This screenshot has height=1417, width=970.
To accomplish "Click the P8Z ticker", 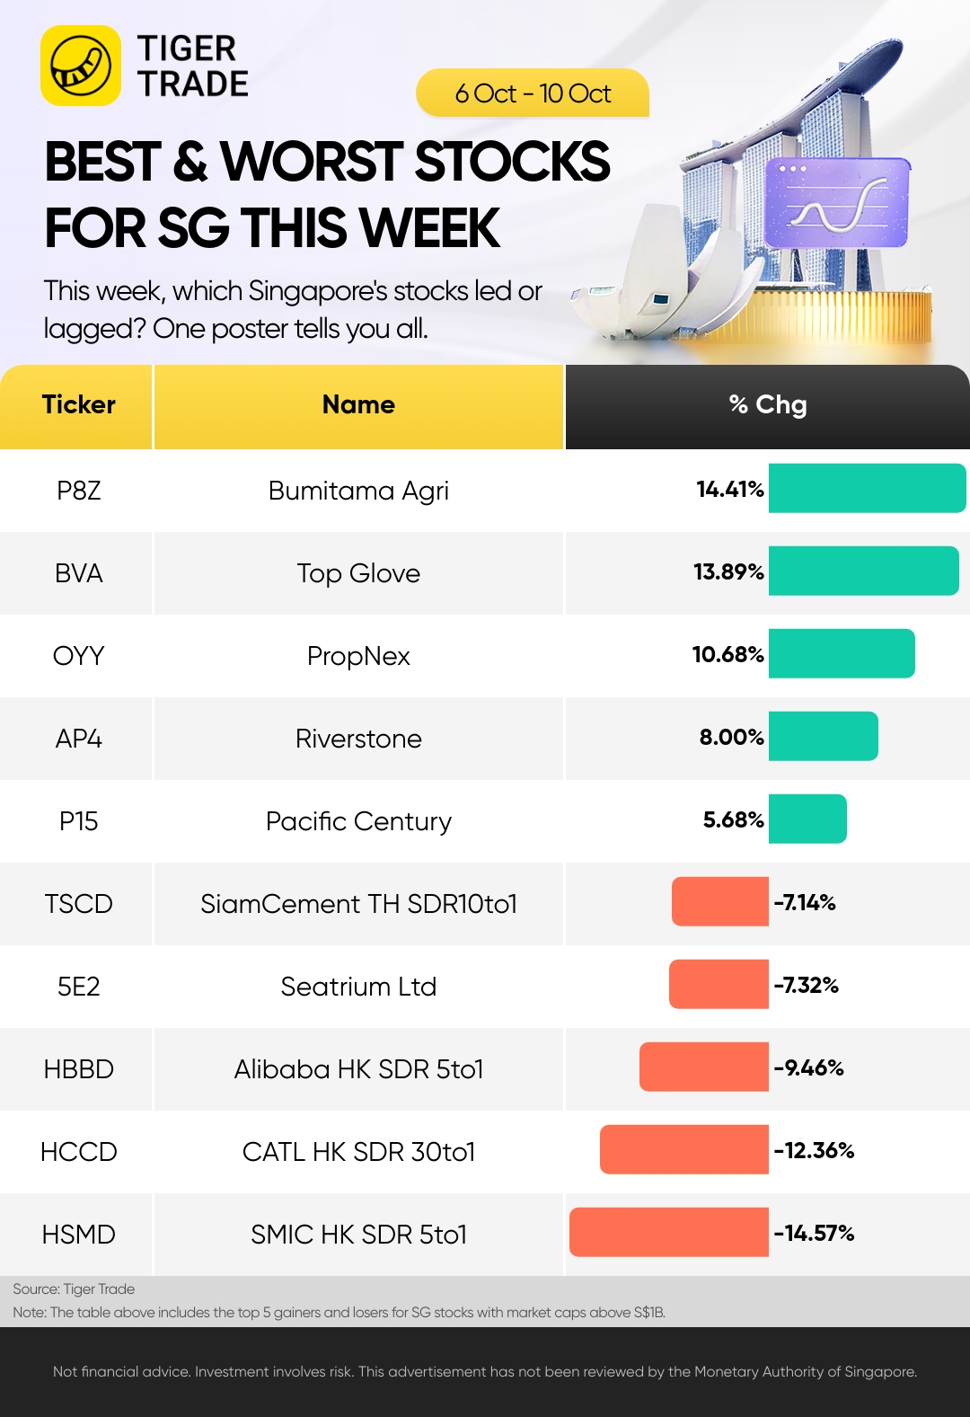I will (x=79, y=491).
